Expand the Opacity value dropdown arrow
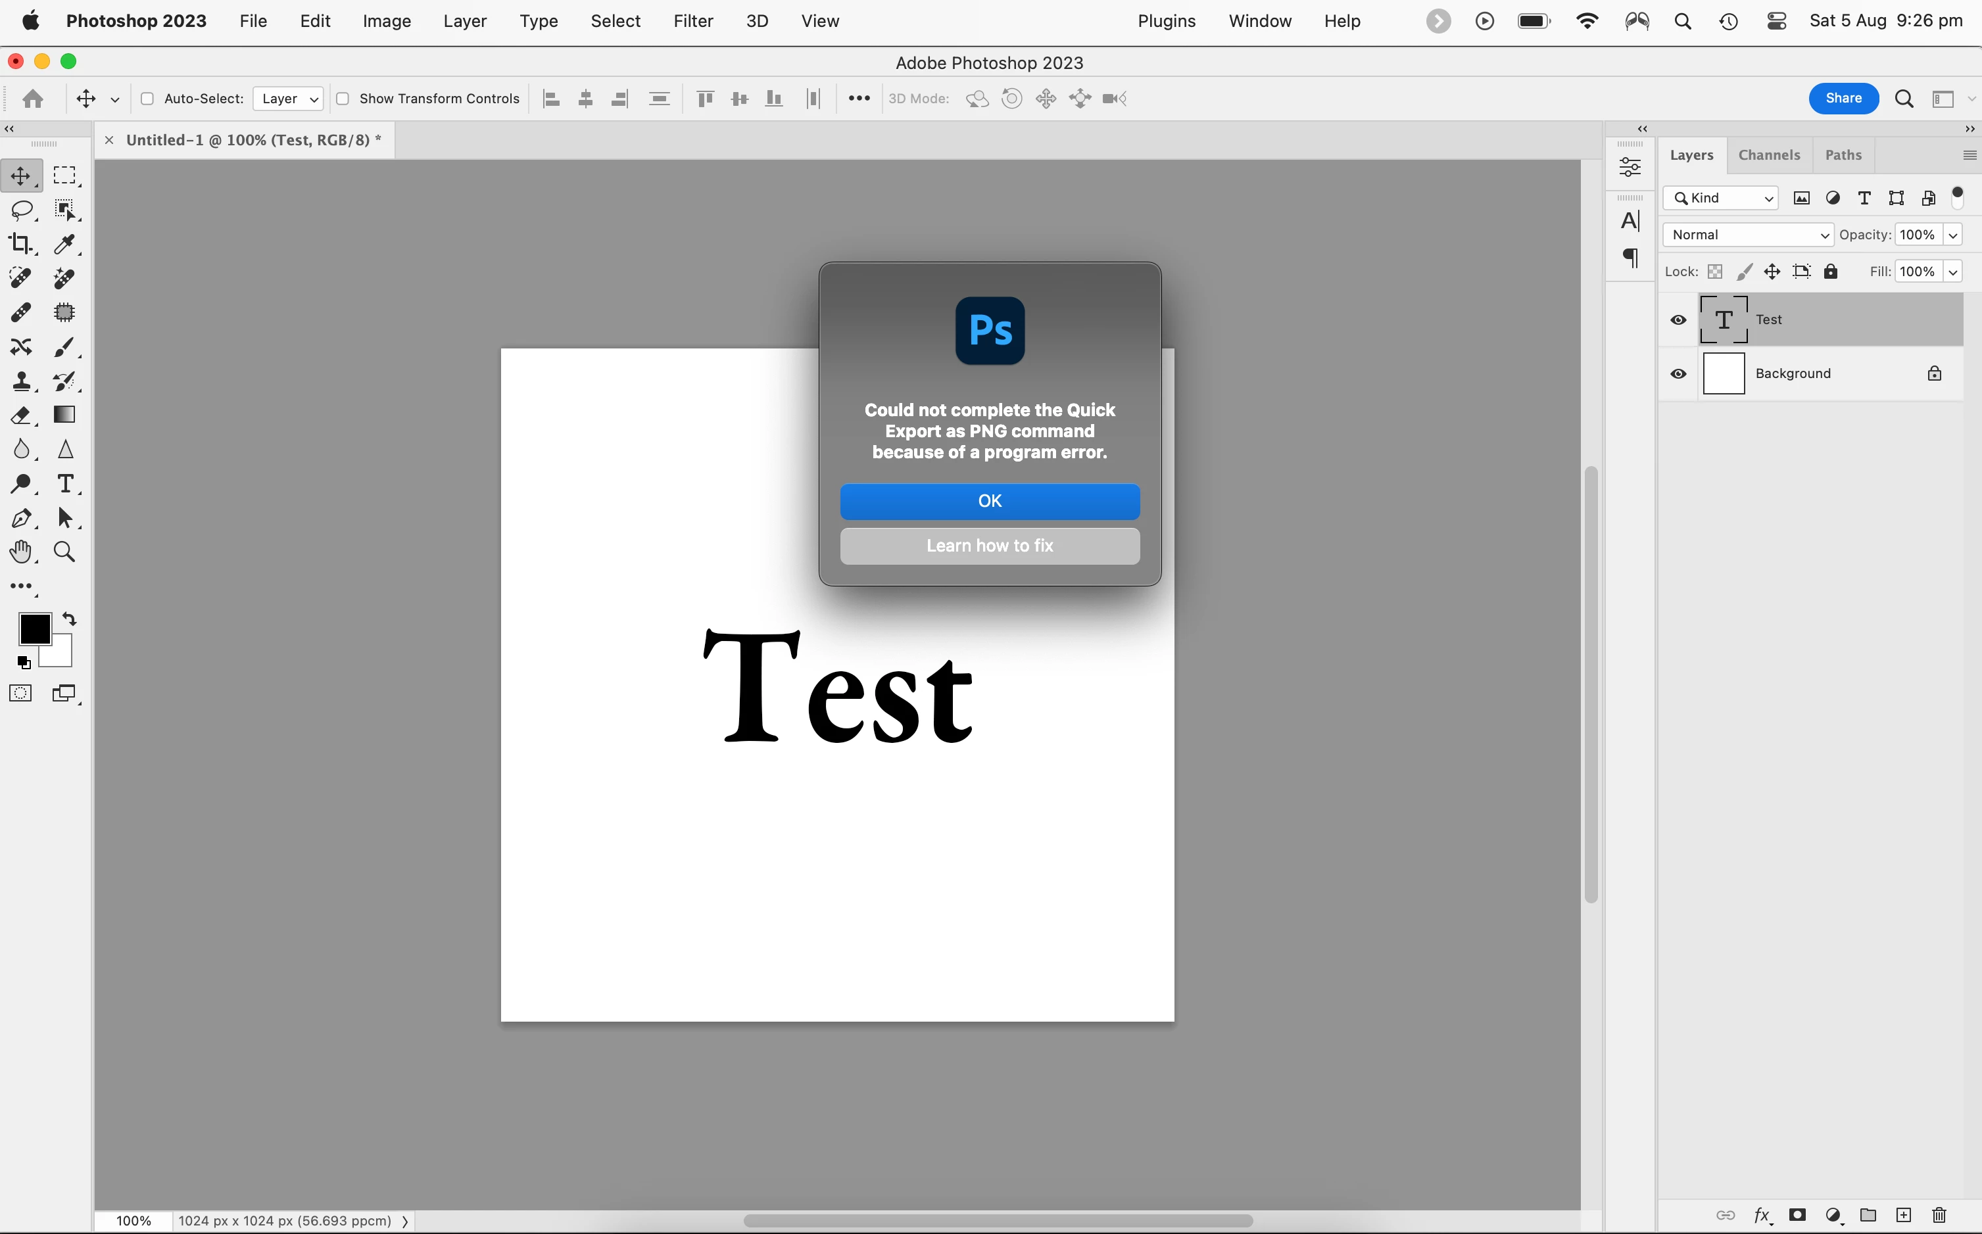Image resolution: width=1982 pixels, height=1234 pixels. click(1952, 235)
